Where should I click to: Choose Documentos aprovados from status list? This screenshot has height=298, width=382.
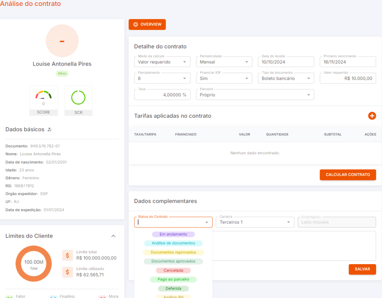click(173, 261)
